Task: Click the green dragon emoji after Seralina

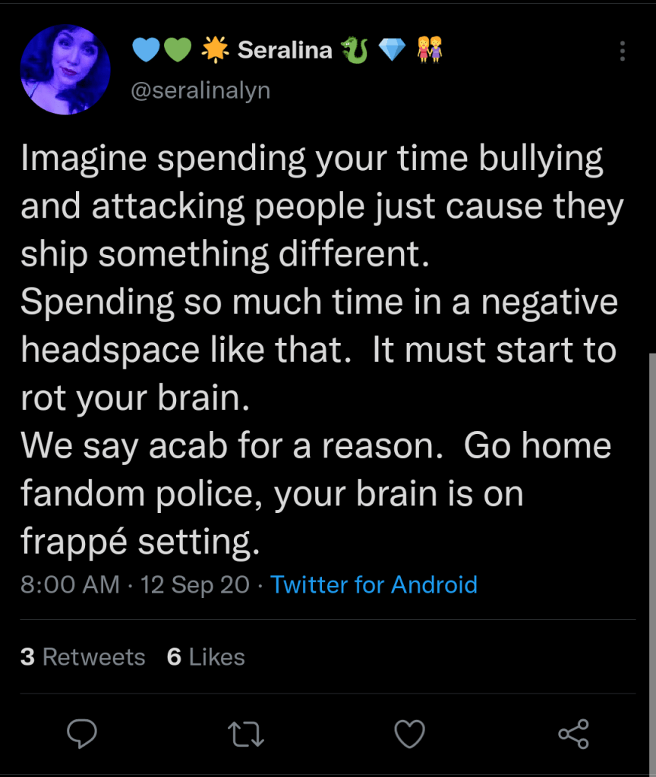Action: [x=355, y=50]
